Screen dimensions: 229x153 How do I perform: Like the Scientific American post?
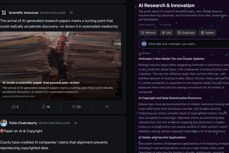(x=76, y=107)
